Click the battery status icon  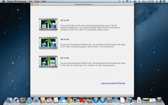tap(135, 1)
